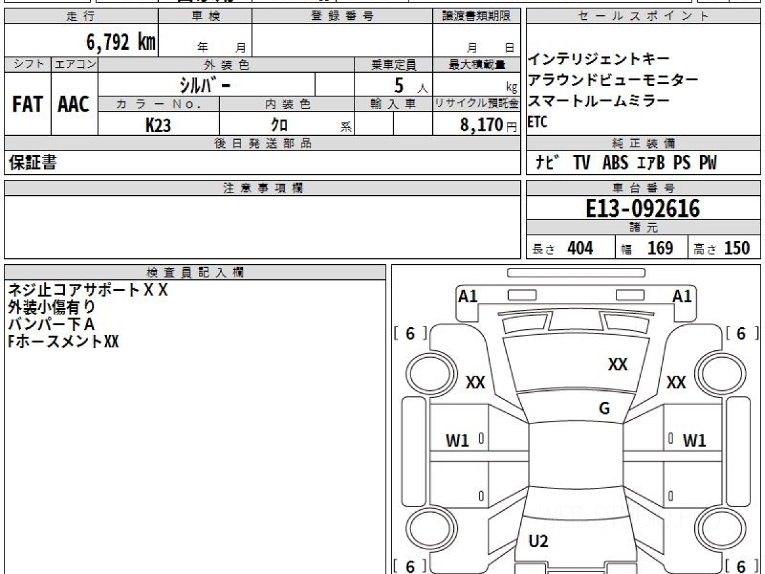Select the seating capacity 5 人 value
Viewport: 765px width, 574px height.
tap(410, 85)
